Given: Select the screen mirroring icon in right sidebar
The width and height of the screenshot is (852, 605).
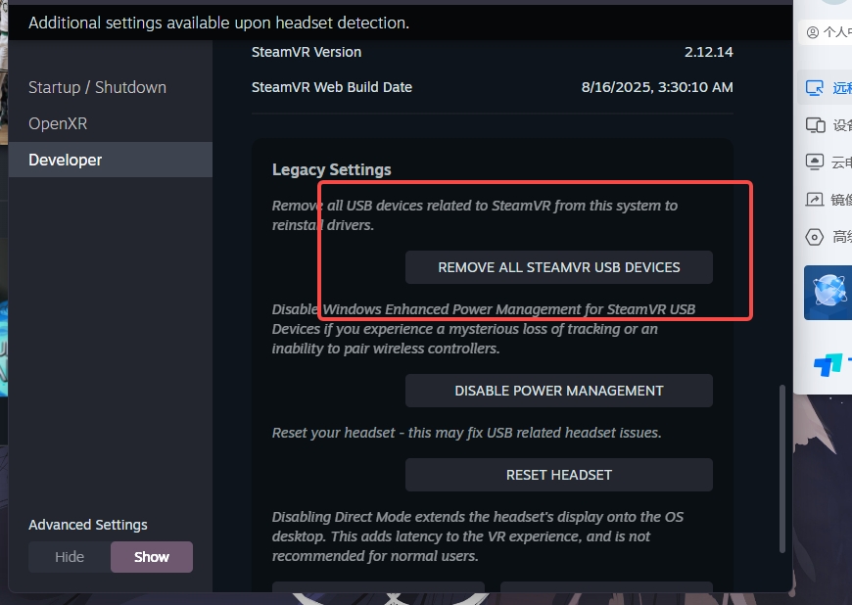Looking at the screenshot, I should click(x=814, y=200).
